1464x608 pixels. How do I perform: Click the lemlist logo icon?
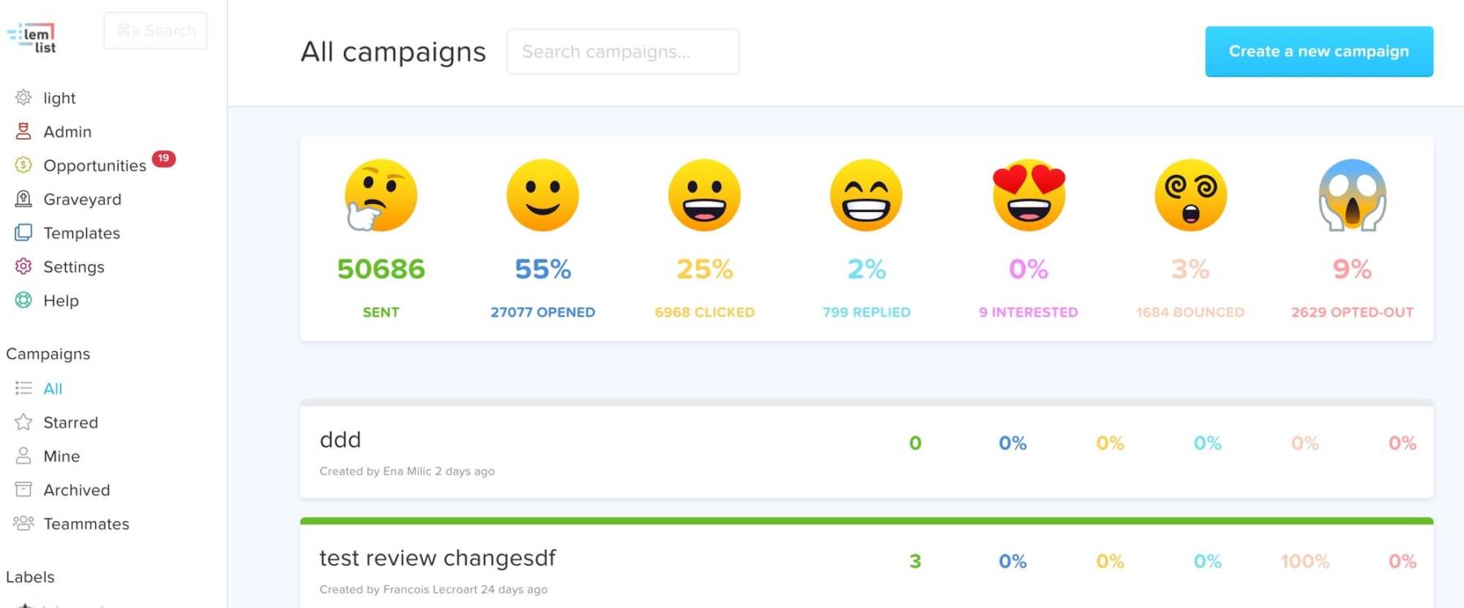(32, 38)
